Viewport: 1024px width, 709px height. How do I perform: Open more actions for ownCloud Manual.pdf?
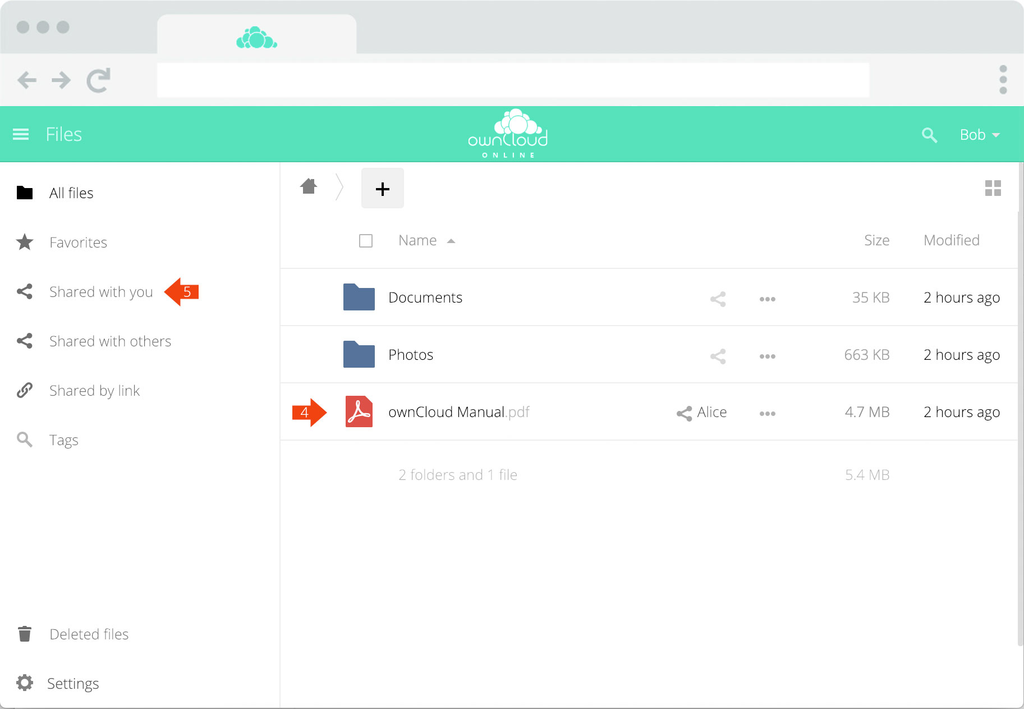pyautogui.click(x=767, y=413)
